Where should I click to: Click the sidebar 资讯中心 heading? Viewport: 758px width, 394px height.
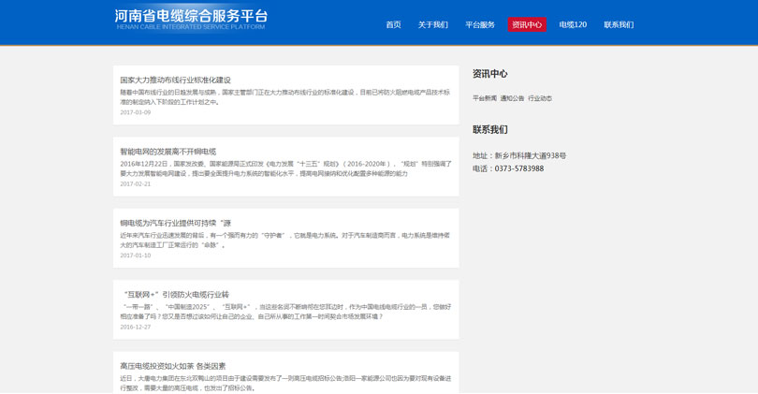pyautogui.click(x=489, y=74)
